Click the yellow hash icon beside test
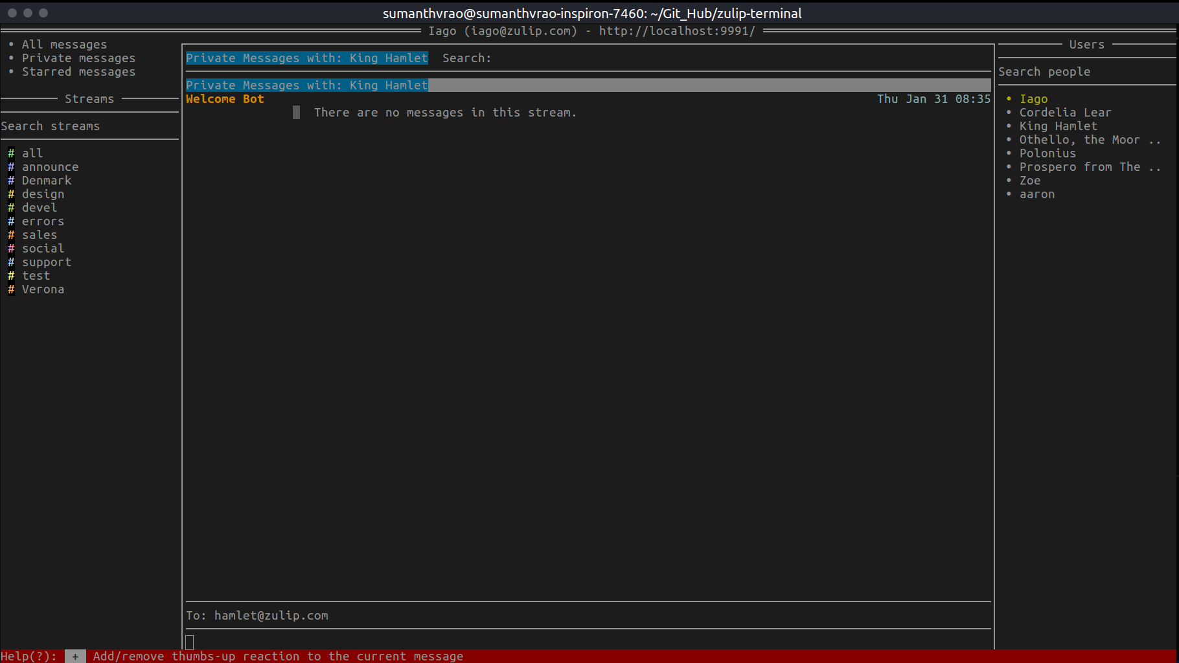1179x663 pixels. click(x=11, y=276)
